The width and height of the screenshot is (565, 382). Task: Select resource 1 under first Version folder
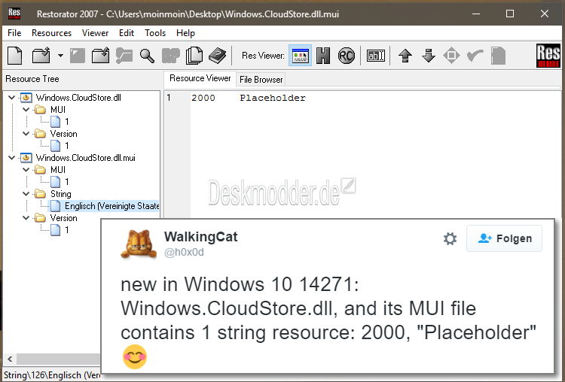click(66, 146)
